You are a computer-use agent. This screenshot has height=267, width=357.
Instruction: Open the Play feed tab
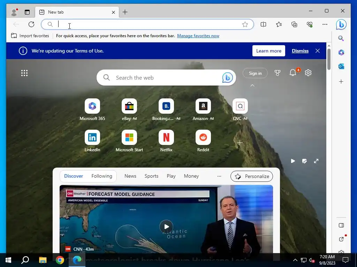(x=171, y=176)
